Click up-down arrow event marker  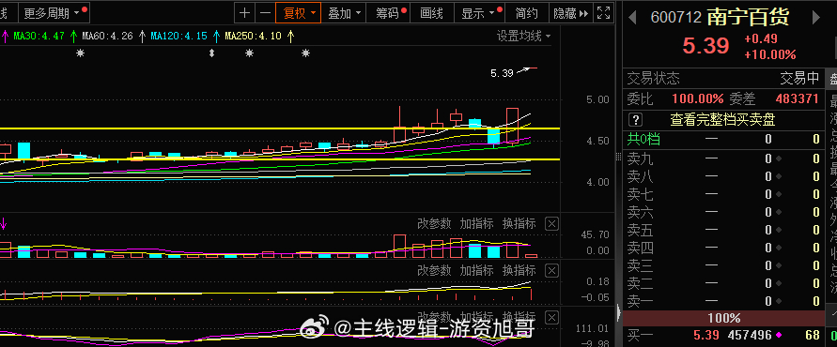211,53
